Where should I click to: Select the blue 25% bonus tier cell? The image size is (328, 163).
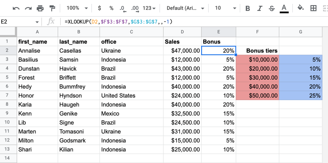click(x=300, y=96)
